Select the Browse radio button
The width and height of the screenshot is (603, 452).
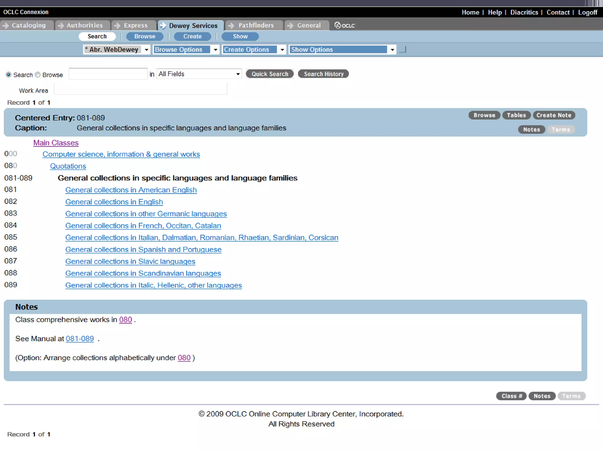[38, 75]
